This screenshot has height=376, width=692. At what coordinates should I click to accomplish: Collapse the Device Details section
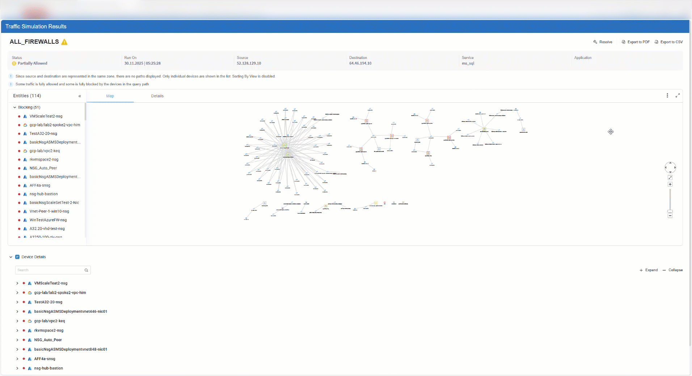pyautogui.click(x=11, y=257)
